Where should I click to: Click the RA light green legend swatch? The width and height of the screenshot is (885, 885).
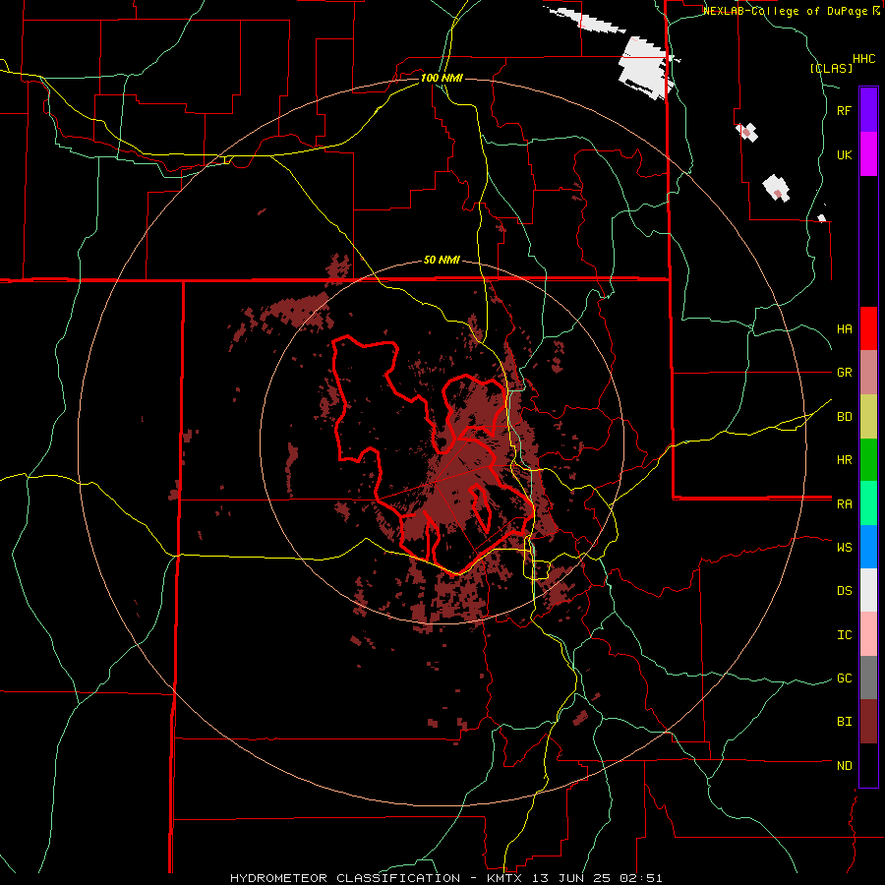coord(868,503)
